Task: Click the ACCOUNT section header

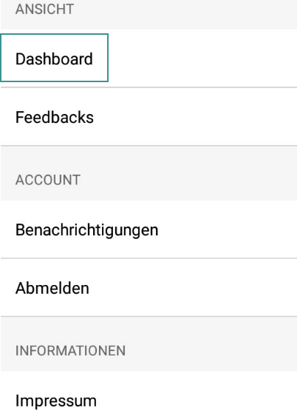Action: click(48, 180)
